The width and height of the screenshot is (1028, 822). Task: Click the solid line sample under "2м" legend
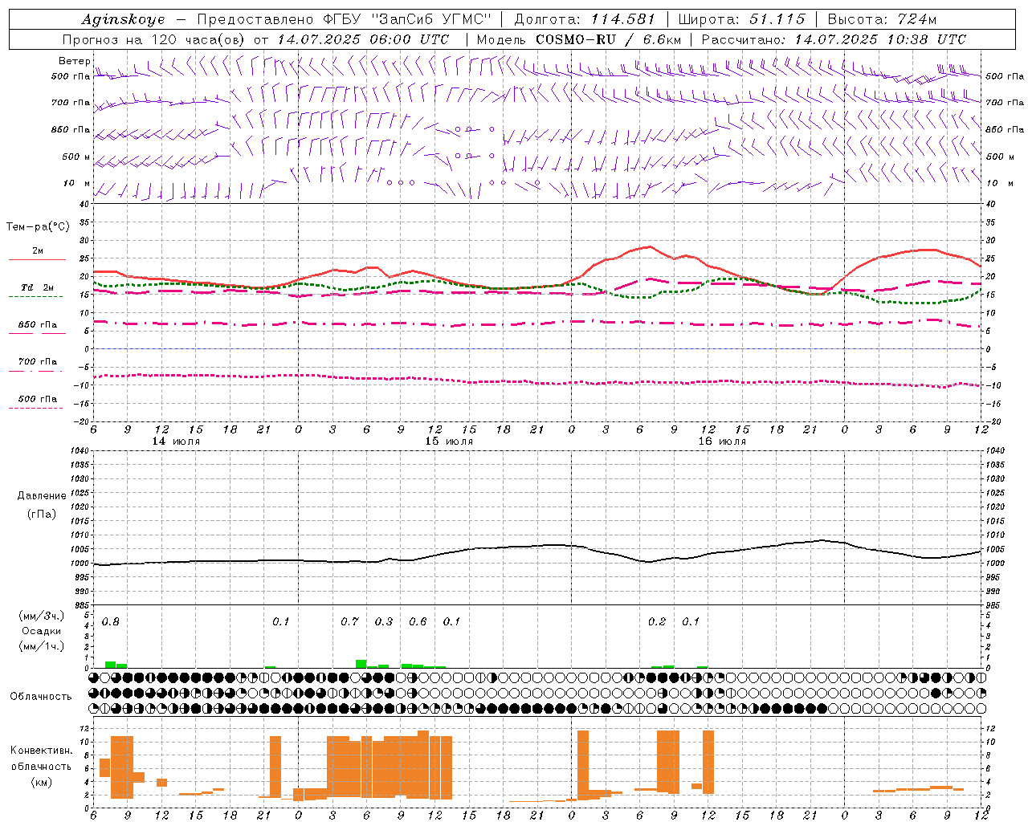point(37,260)
